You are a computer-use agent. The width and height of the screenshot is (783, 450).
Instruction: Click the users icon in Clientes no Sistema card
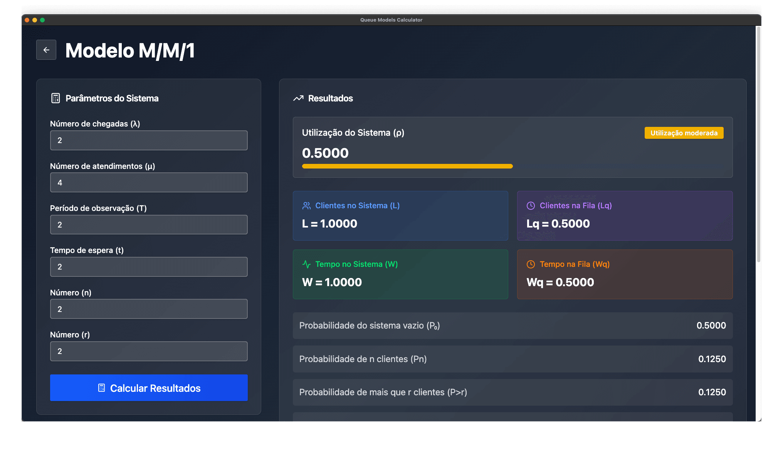pos(306,206)
